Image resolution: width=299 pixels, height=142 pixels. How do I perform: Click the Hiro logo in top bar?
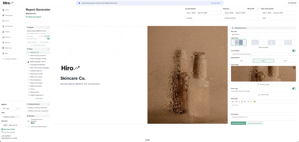tap(8, 3)
